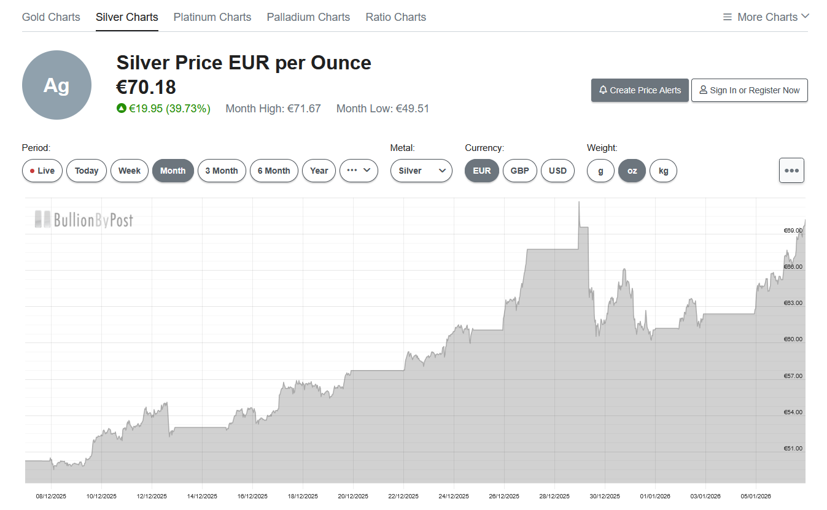Open the Palladium Charts tab
Viewport: 827px width, 510px height.
pos(308,17)
